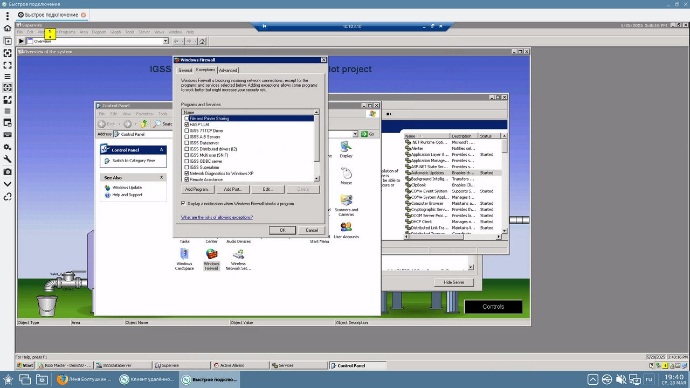
Task: Open the Supervise forward history dropdown
Action: 195,41
